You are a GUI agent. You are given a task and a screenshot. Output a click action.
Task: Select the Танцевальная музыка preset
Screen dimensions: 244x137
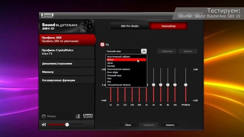pyautogui.click(x=126, y=85)
